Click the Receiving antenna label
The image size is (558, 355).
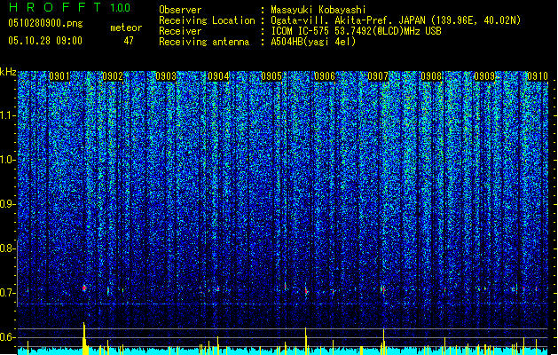204,42
